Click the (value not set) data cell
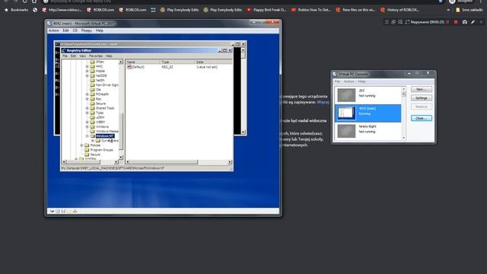The height and width of the screenshot is (274, 487). click(207, 67)
